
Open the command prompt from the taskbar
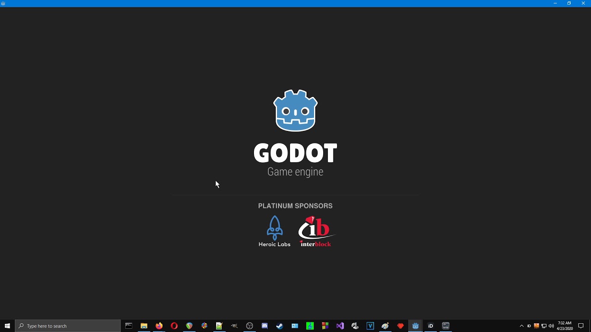point(129,326)
